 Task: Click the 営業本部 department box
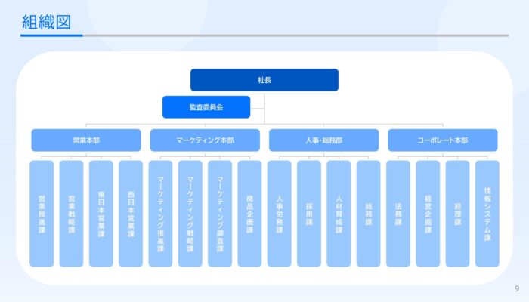86,140
